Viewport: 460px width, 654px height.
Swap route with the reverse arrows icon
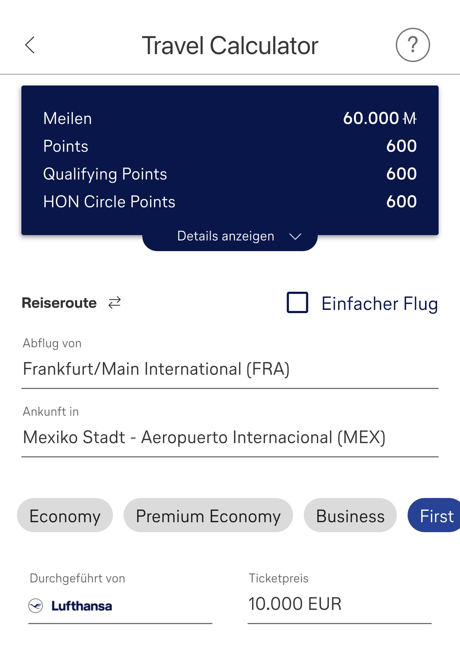click(x=115, y=303)
